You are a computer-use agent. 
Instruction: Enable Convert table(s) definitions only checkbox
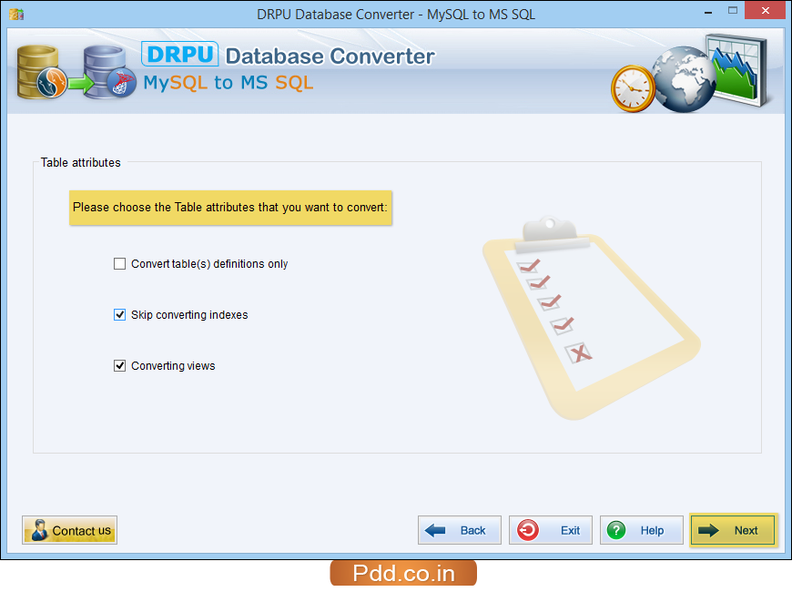(119, 264)
